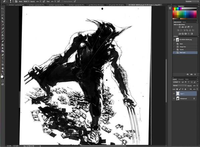The image size is (200, 147).
Task: Hide the Background layer eye icon
Action: tap(174, 99)
